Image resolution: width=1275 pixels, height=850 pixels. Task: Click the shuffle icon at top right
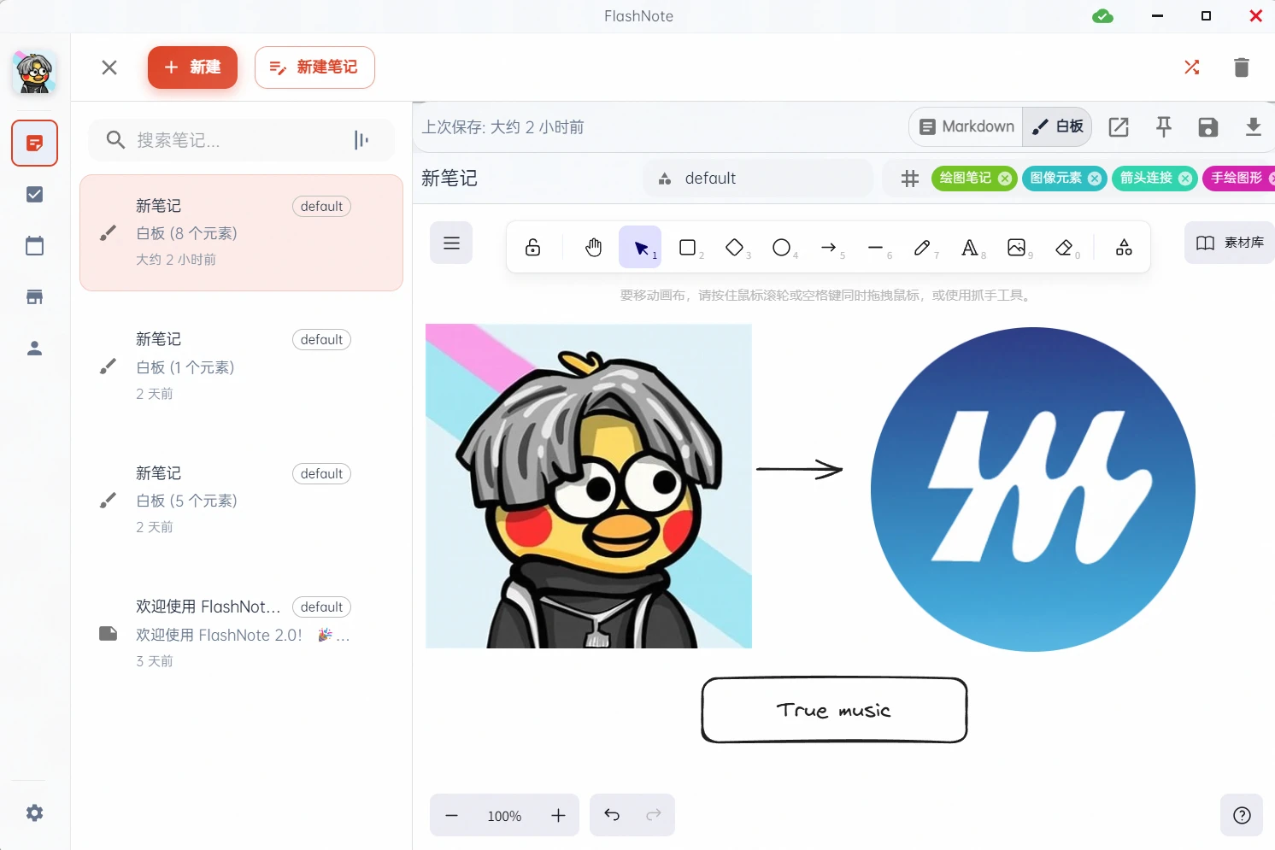click(1191, 67)
